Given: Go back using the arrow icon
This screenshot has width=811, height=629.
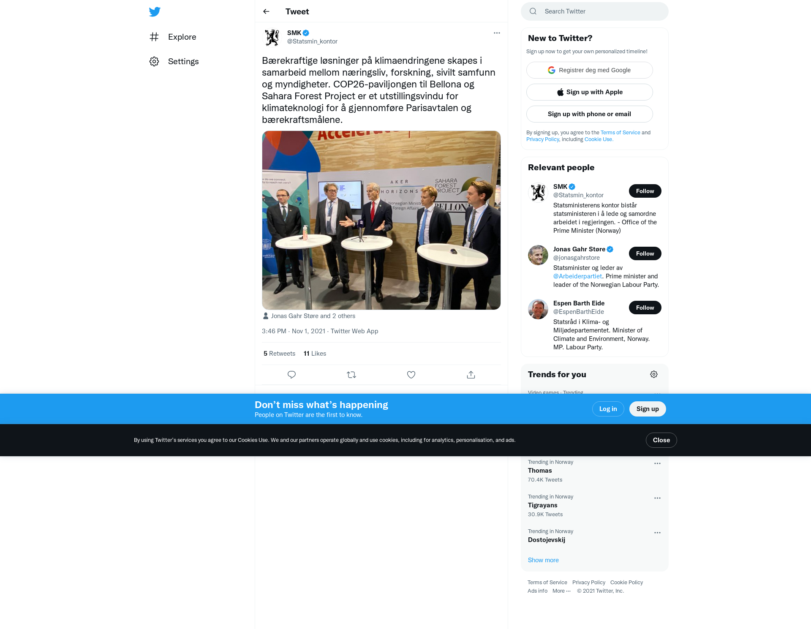Looking at the screenshot, I should 266,11.
